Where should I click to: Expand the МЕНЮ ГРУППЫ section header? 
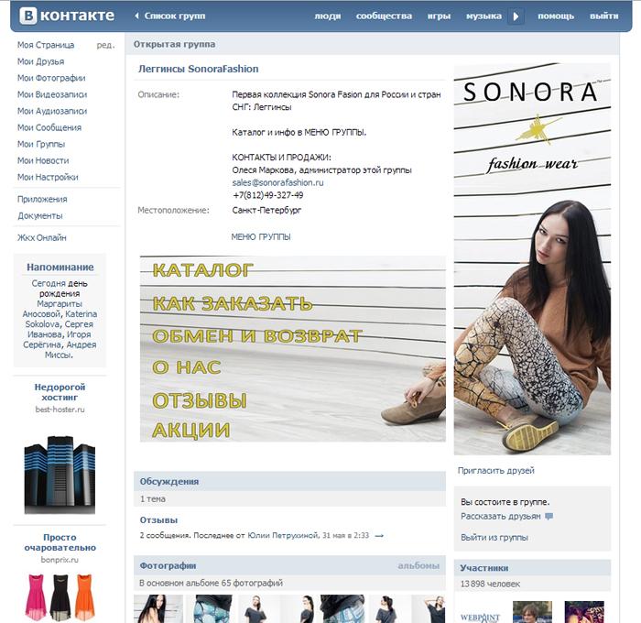pyautogui.click(x=261, y=237)
